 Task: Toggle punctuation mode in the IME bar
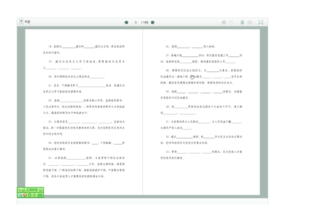coord(19,190)
